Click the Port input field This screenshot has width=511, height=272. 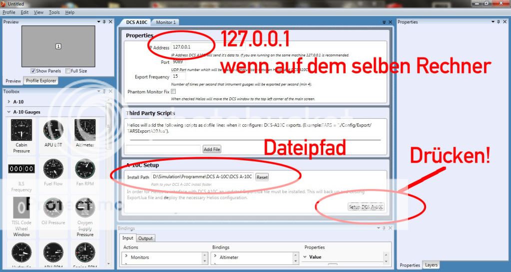tap(178, 61)
